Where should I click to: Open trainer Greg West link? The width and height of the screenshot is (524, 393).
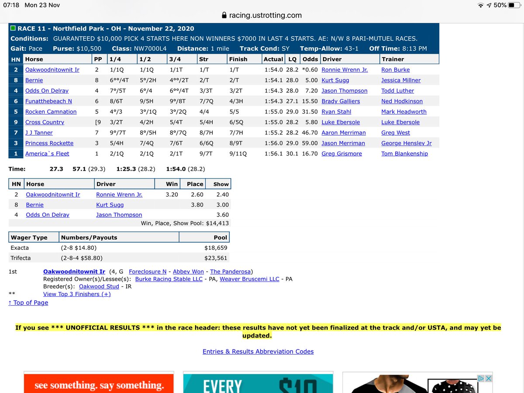(396, 133)
